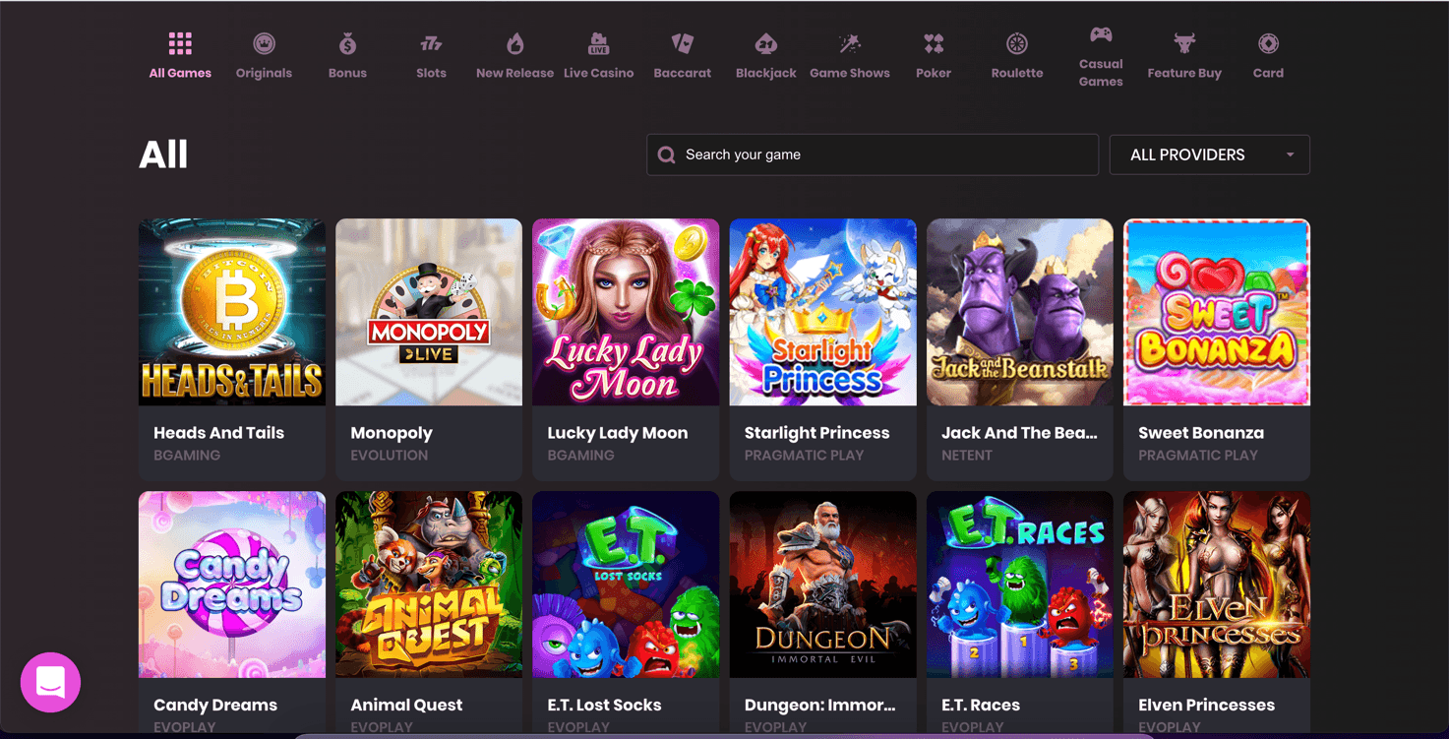Viewport: 1449px width, 739px height.
Task: Open the live chat support bubble
Action: click(x=50, y=682)
